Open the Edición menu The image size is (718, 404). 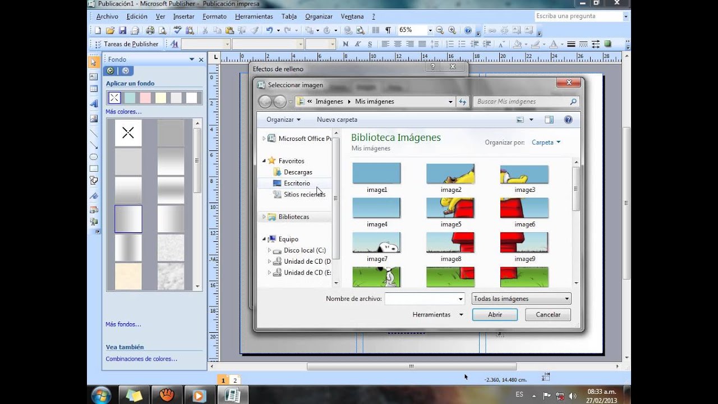[x=137, y=17]
